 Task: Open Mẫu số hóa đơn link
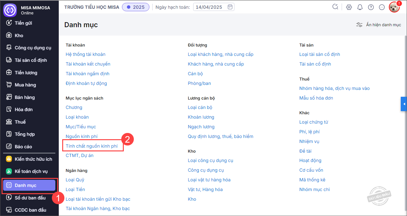tap(316, 98)
